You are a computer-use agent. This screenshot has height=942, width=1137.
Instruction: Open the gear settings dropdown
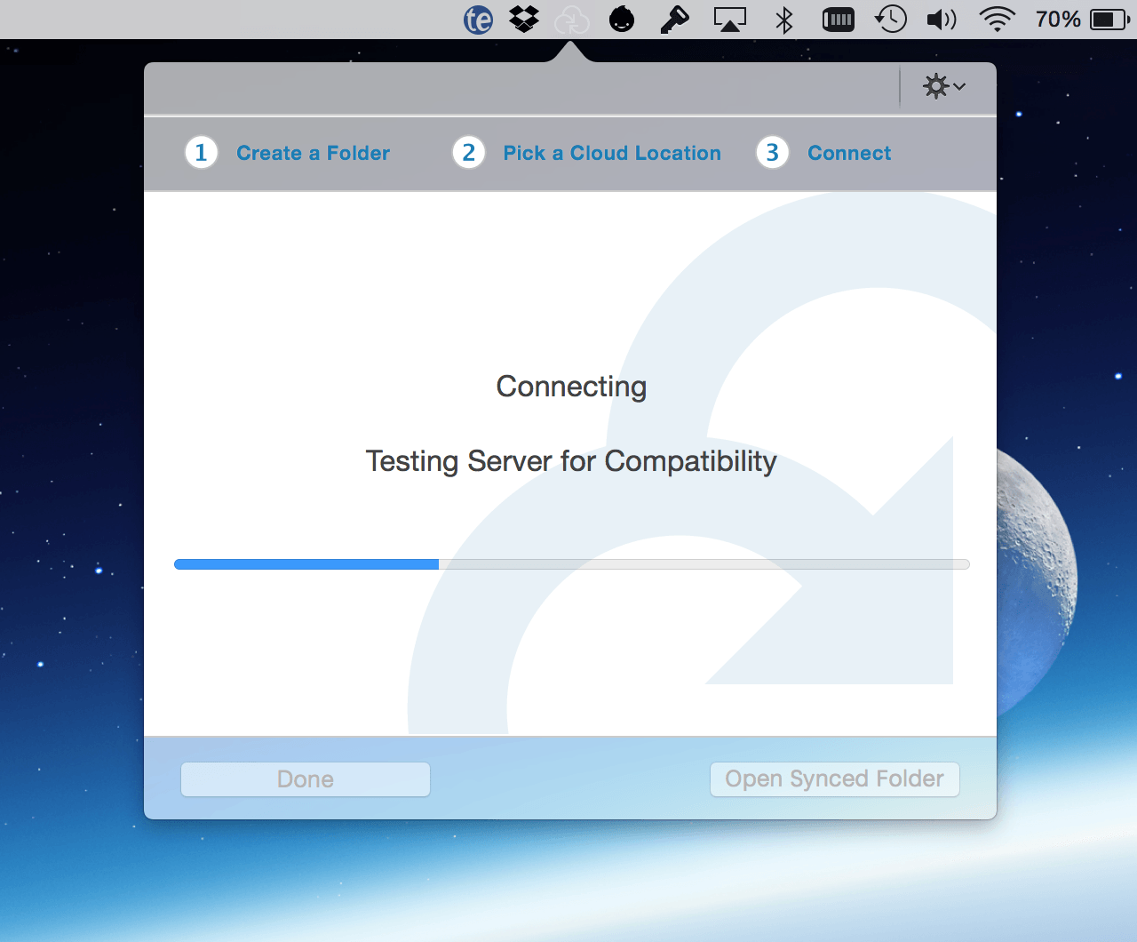pyautogui.click(x=944, y=86)
